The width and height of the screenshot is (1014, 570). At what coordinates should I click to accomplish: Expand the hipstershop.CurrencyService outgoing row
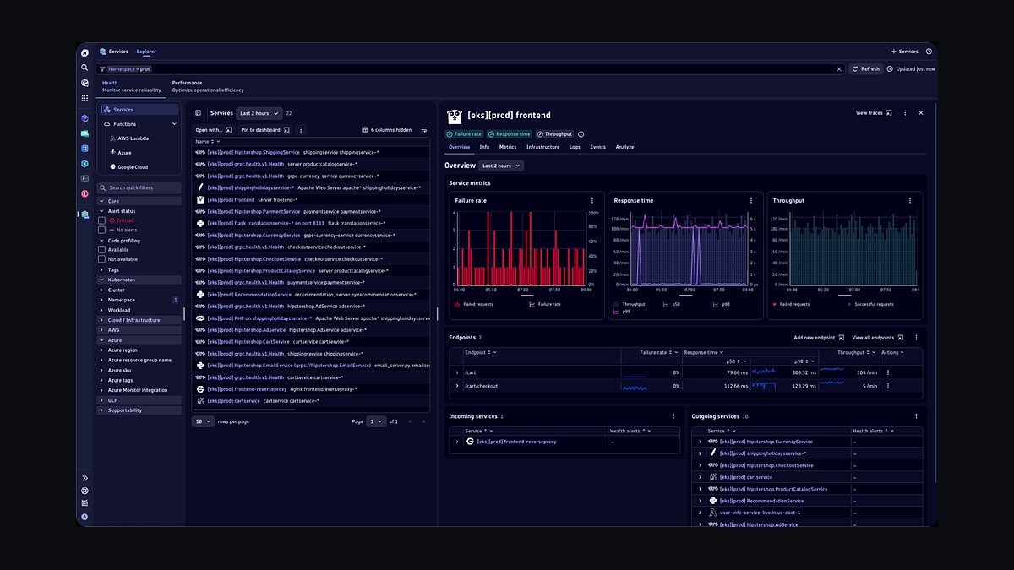click(700, 442)
